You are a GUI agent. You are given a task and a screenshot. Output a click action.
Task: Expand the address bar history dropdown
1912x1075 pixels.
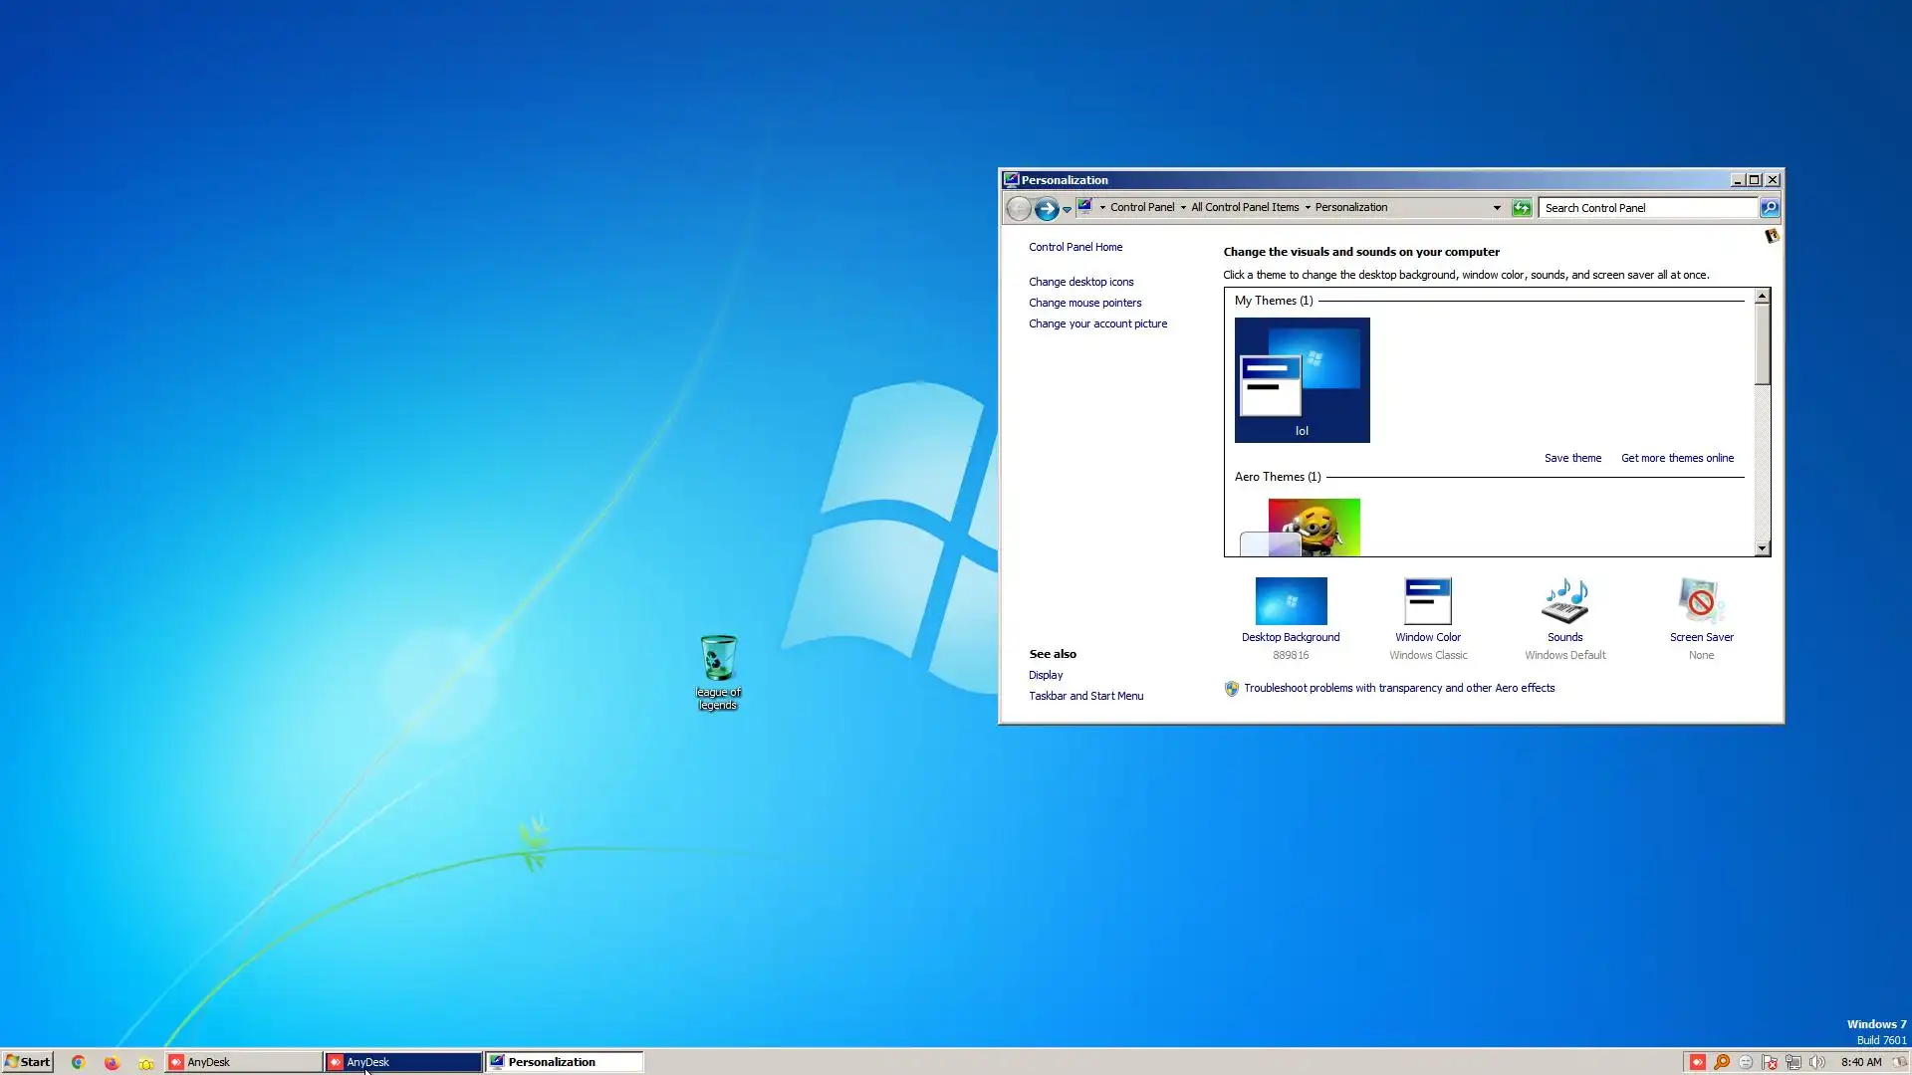pyautogui.click(x=1497, y=208)
